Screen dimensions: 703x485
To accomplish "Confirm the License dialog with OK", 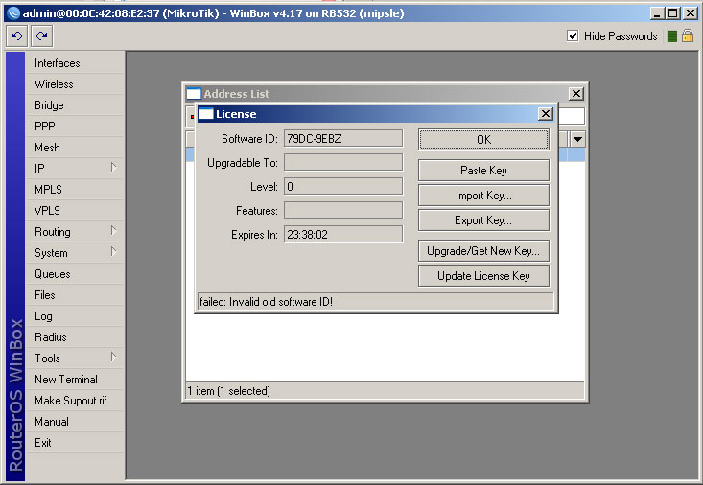I will click(x=483, y=139).
